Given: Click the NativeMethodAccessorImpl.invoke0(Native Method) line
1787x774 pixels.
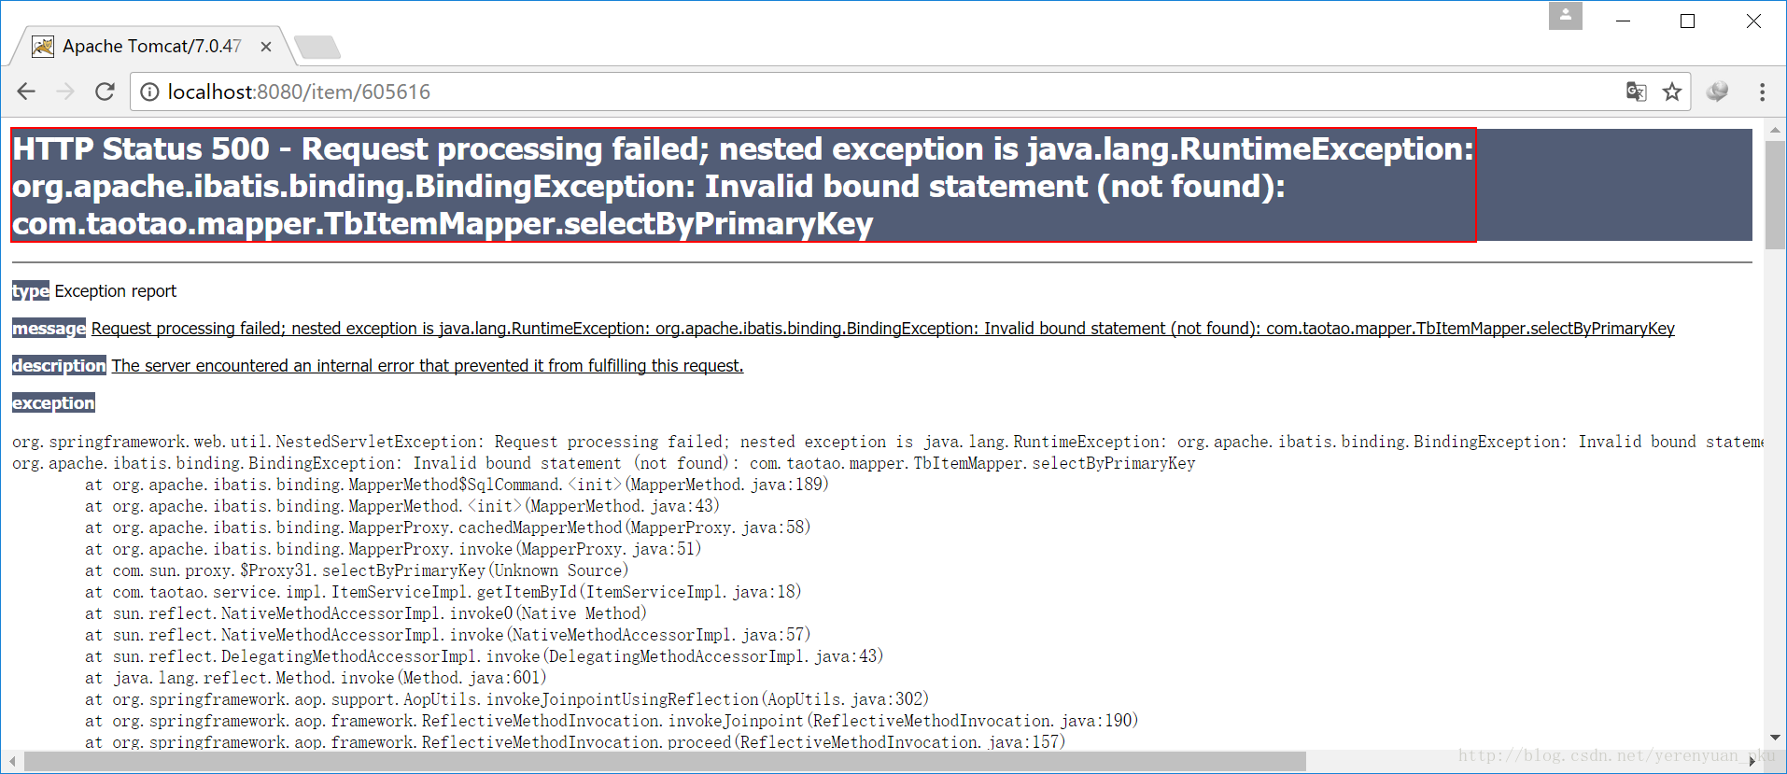Looking at the screenshot, I should [x=366, y=613].
